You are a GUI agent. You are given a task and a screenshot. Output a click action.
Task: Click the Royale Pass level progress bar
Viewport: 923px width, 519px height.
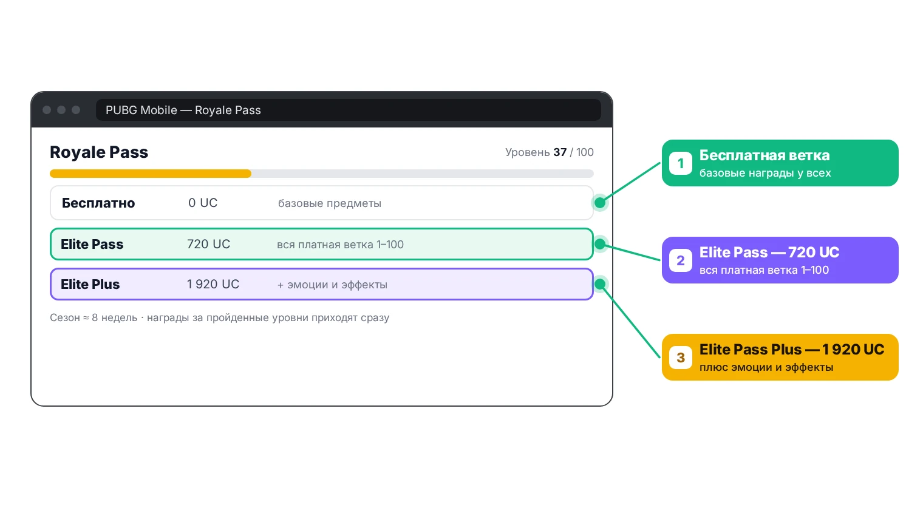[322, 174]
